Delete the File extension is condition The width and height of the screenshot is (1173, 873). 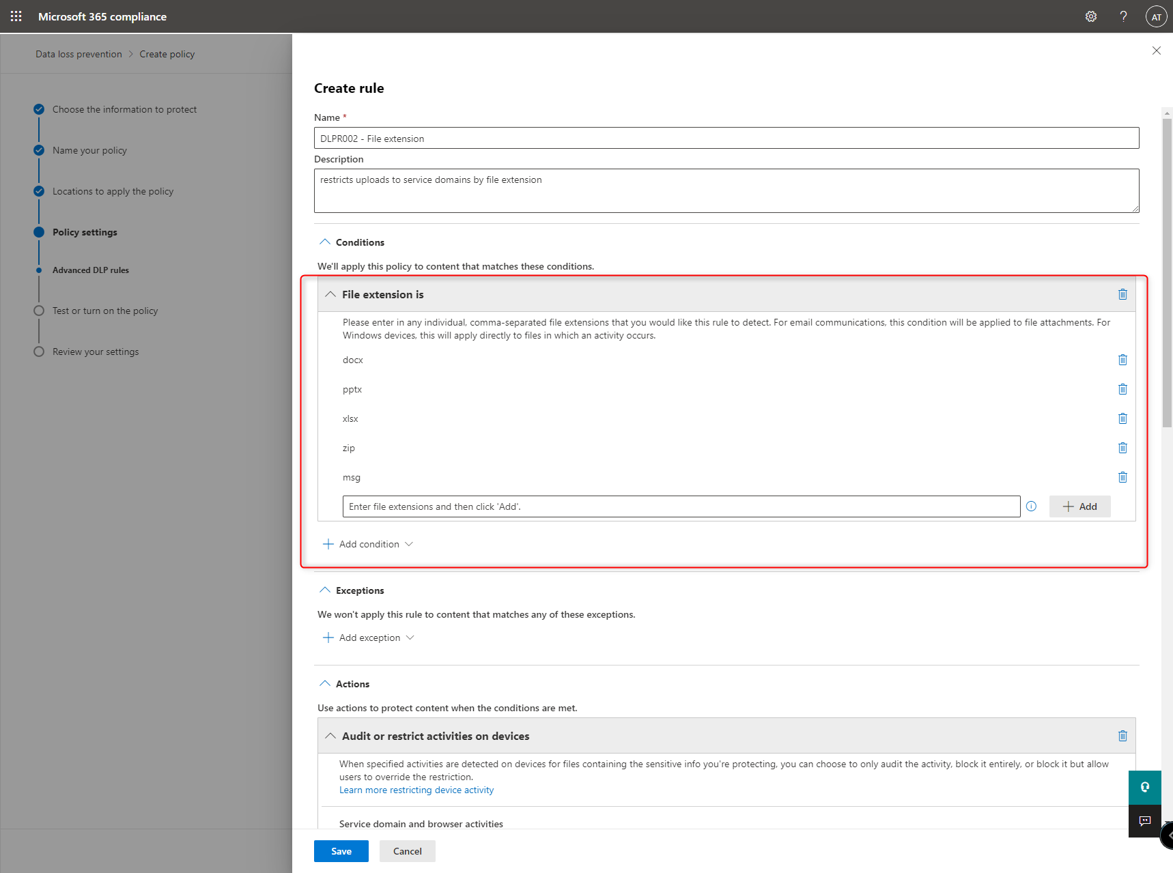coord(1122,294)
